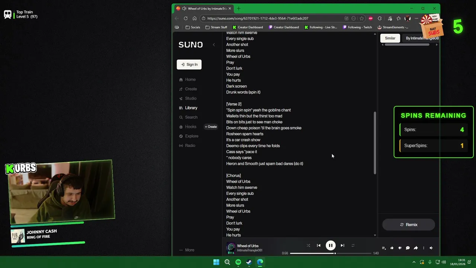
Task: Click the Remix button
Action: 409,224
